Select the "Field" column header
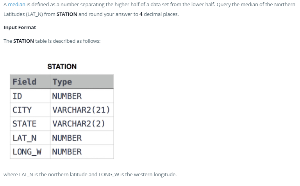 coord(24,82)
